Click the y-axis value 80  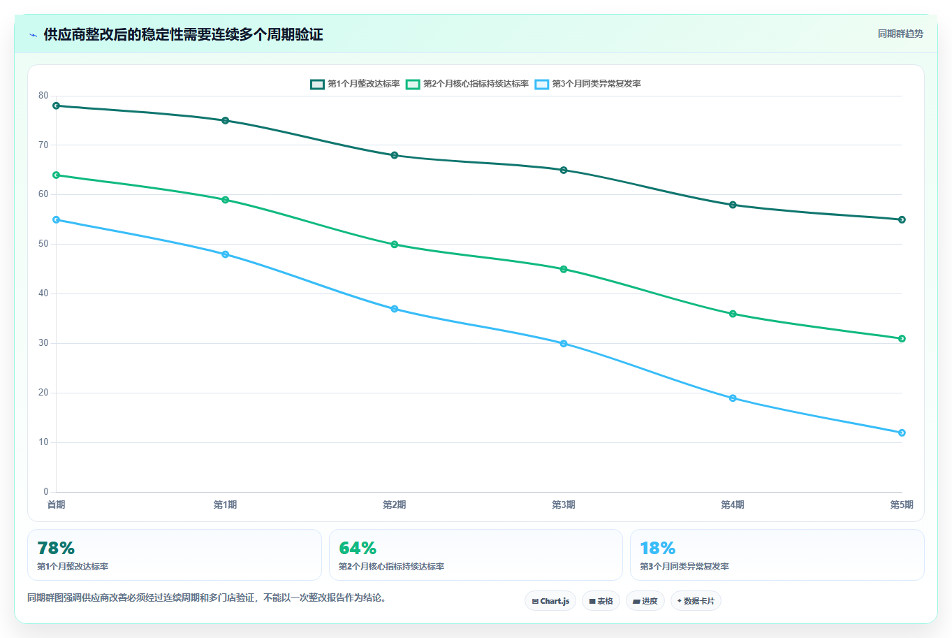pyautogui.click(x=43, y=96)
